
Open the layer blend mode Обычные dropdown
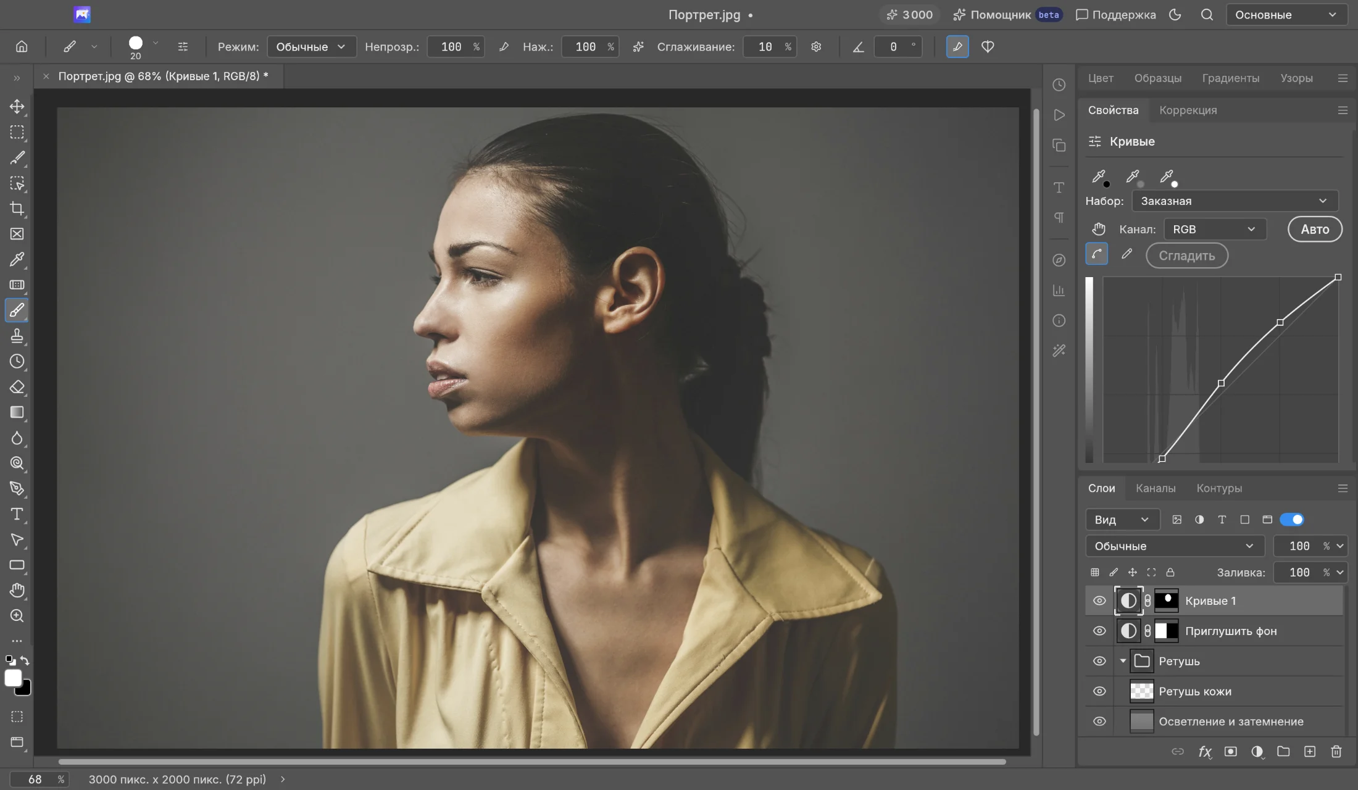pyautogui.click(x=1175, y=546)
